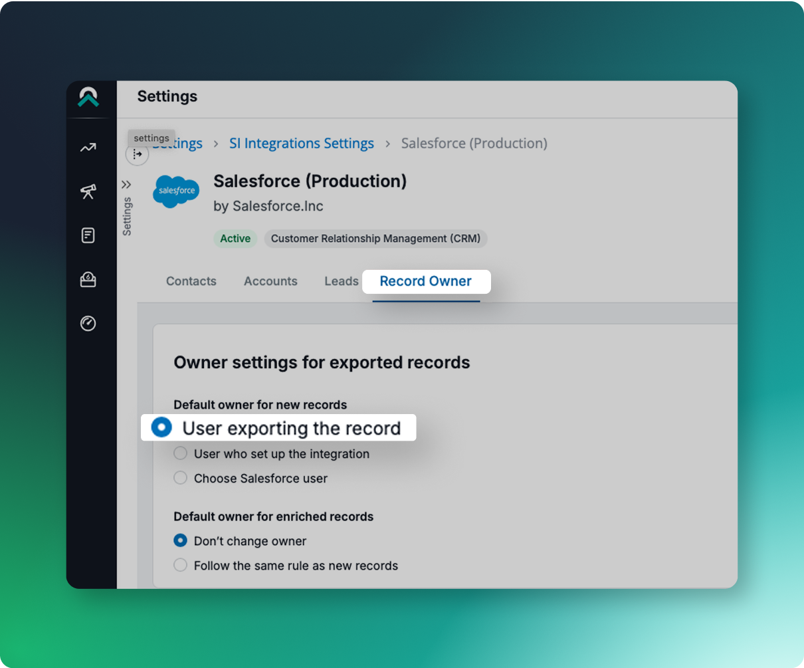804x668 pixels.
Task: Expand the Settings side panel chevrons
Action: [126, 184]
